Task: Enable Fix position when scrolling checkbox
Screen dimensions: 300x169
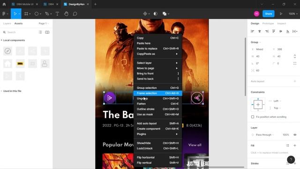Action: click(x=253, y=117)
